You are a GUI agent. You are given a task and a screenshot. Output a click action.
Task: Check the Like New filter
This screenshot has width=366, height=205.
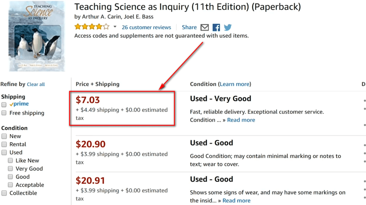click(10, 160)
